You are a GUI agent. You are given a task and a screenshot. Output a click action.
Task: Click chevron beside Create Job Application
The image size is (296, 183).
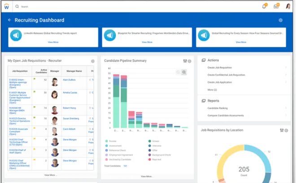click(286, 82)
